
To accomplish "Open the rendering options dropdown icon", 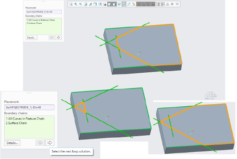I will pyautogui.click(x=90, y=4).
